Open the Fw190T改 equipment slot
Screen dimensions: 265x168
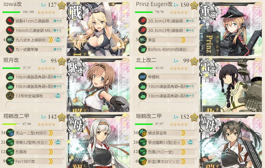pyautogui.click(x=34, y=161)
